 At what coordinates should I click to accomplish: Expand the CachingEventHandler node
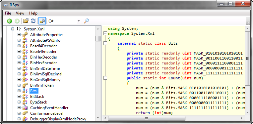pos(19,108)
